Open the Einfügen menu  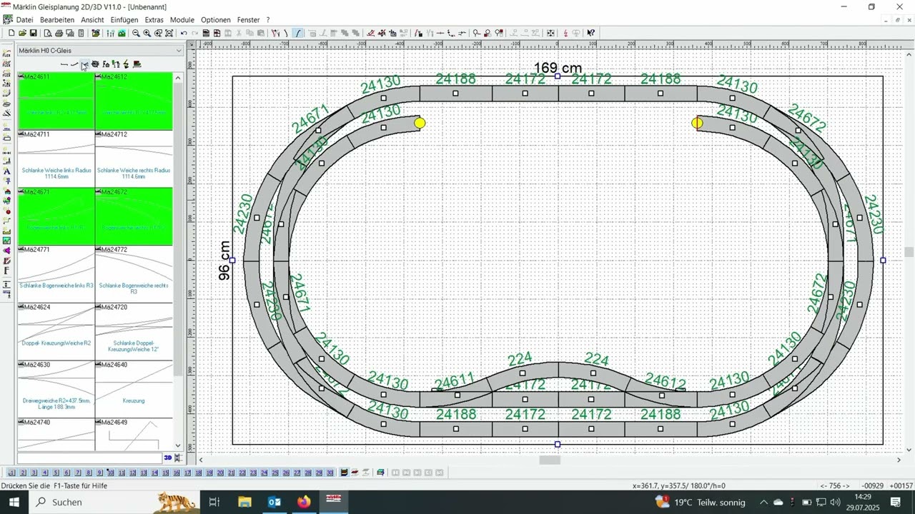pyautogui.click(x=124, y=20)
